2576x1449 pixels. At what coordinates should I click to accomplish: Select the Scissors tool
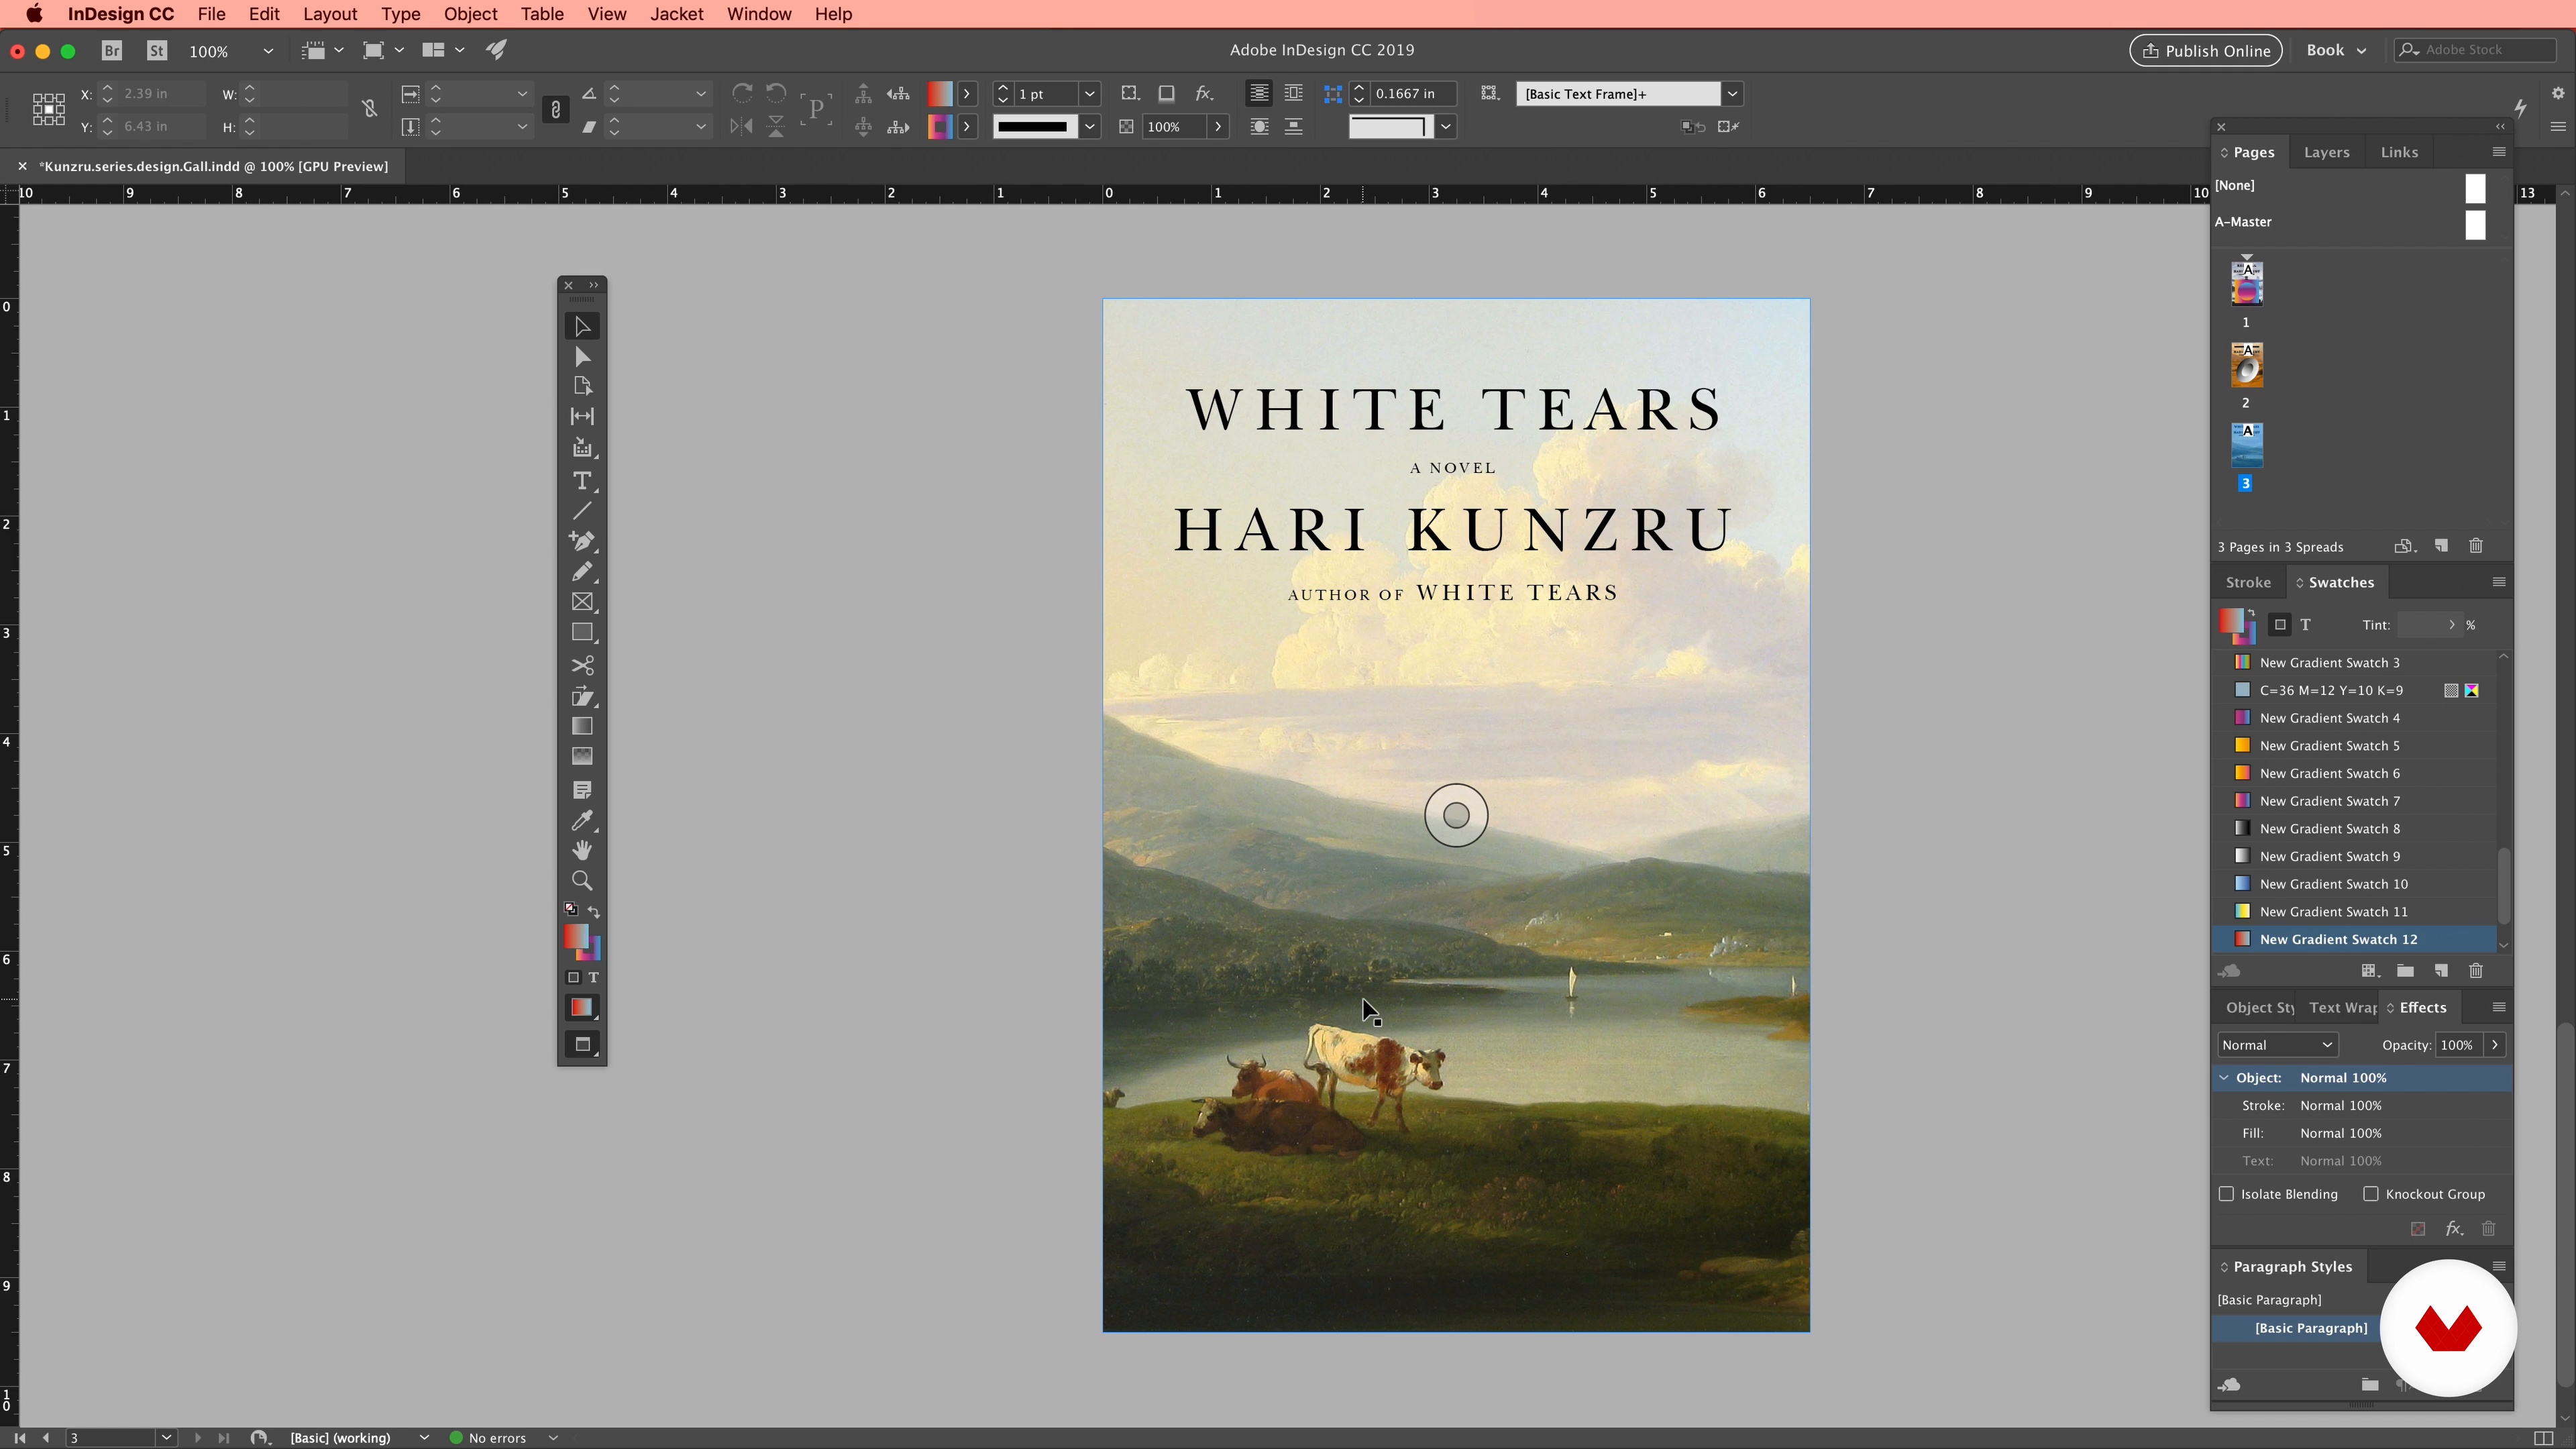[x=582, y=666]
